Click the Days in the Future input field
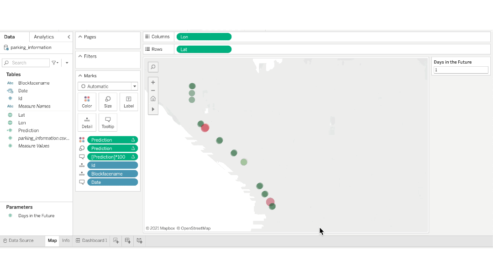This screenshot has width=493, height=278. (x=460, y=69)
